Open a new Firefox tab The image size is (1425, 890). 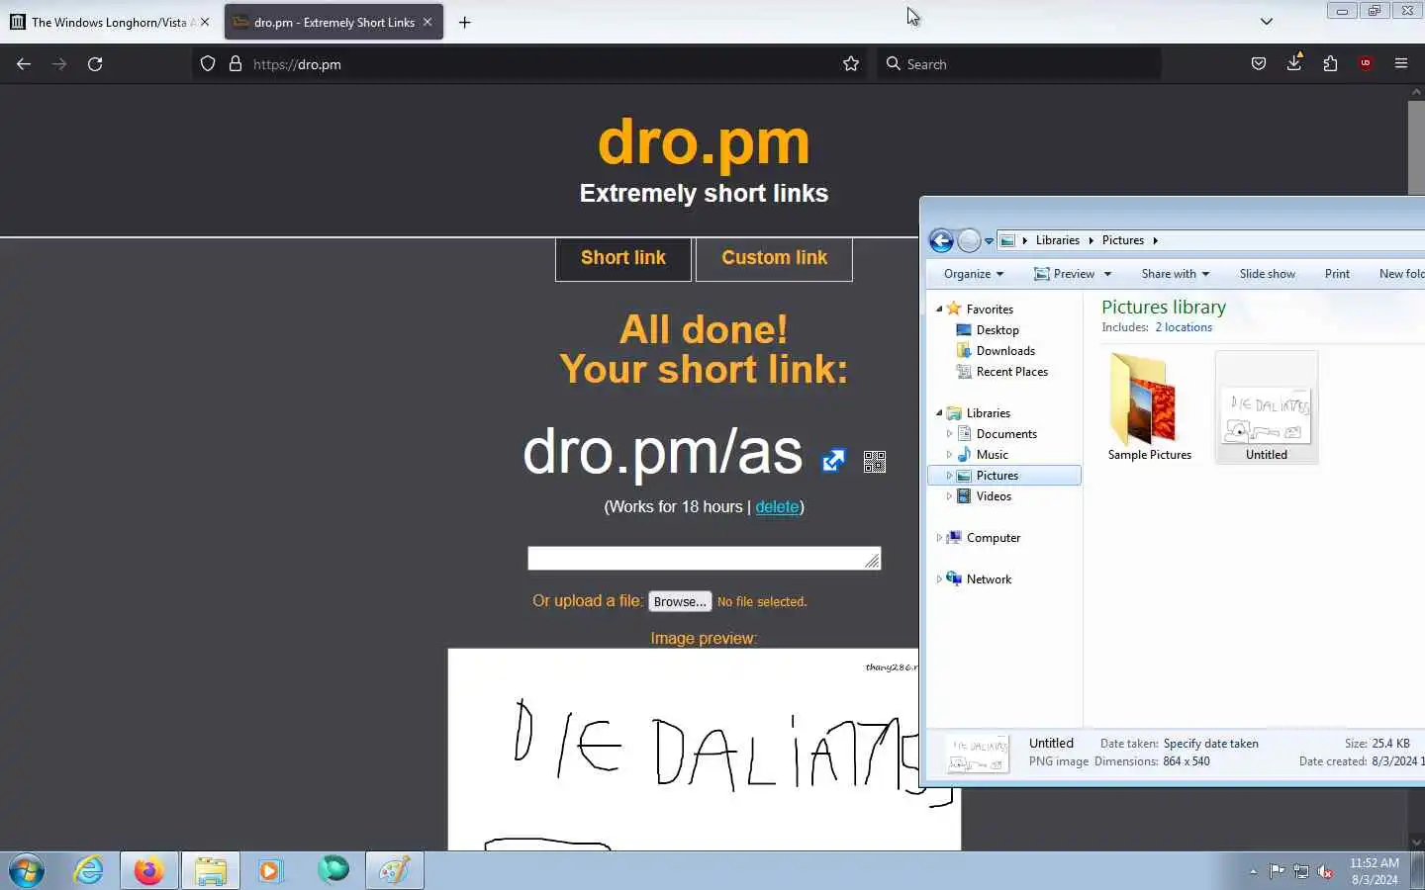(x=465, y=22)
